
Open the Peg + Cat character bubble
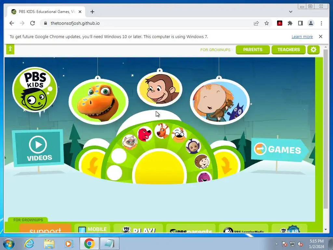(220, 102)
